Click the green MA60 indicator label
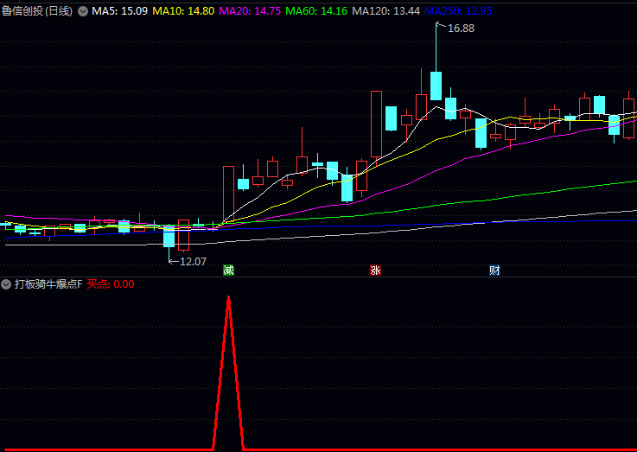 [316, 11]
